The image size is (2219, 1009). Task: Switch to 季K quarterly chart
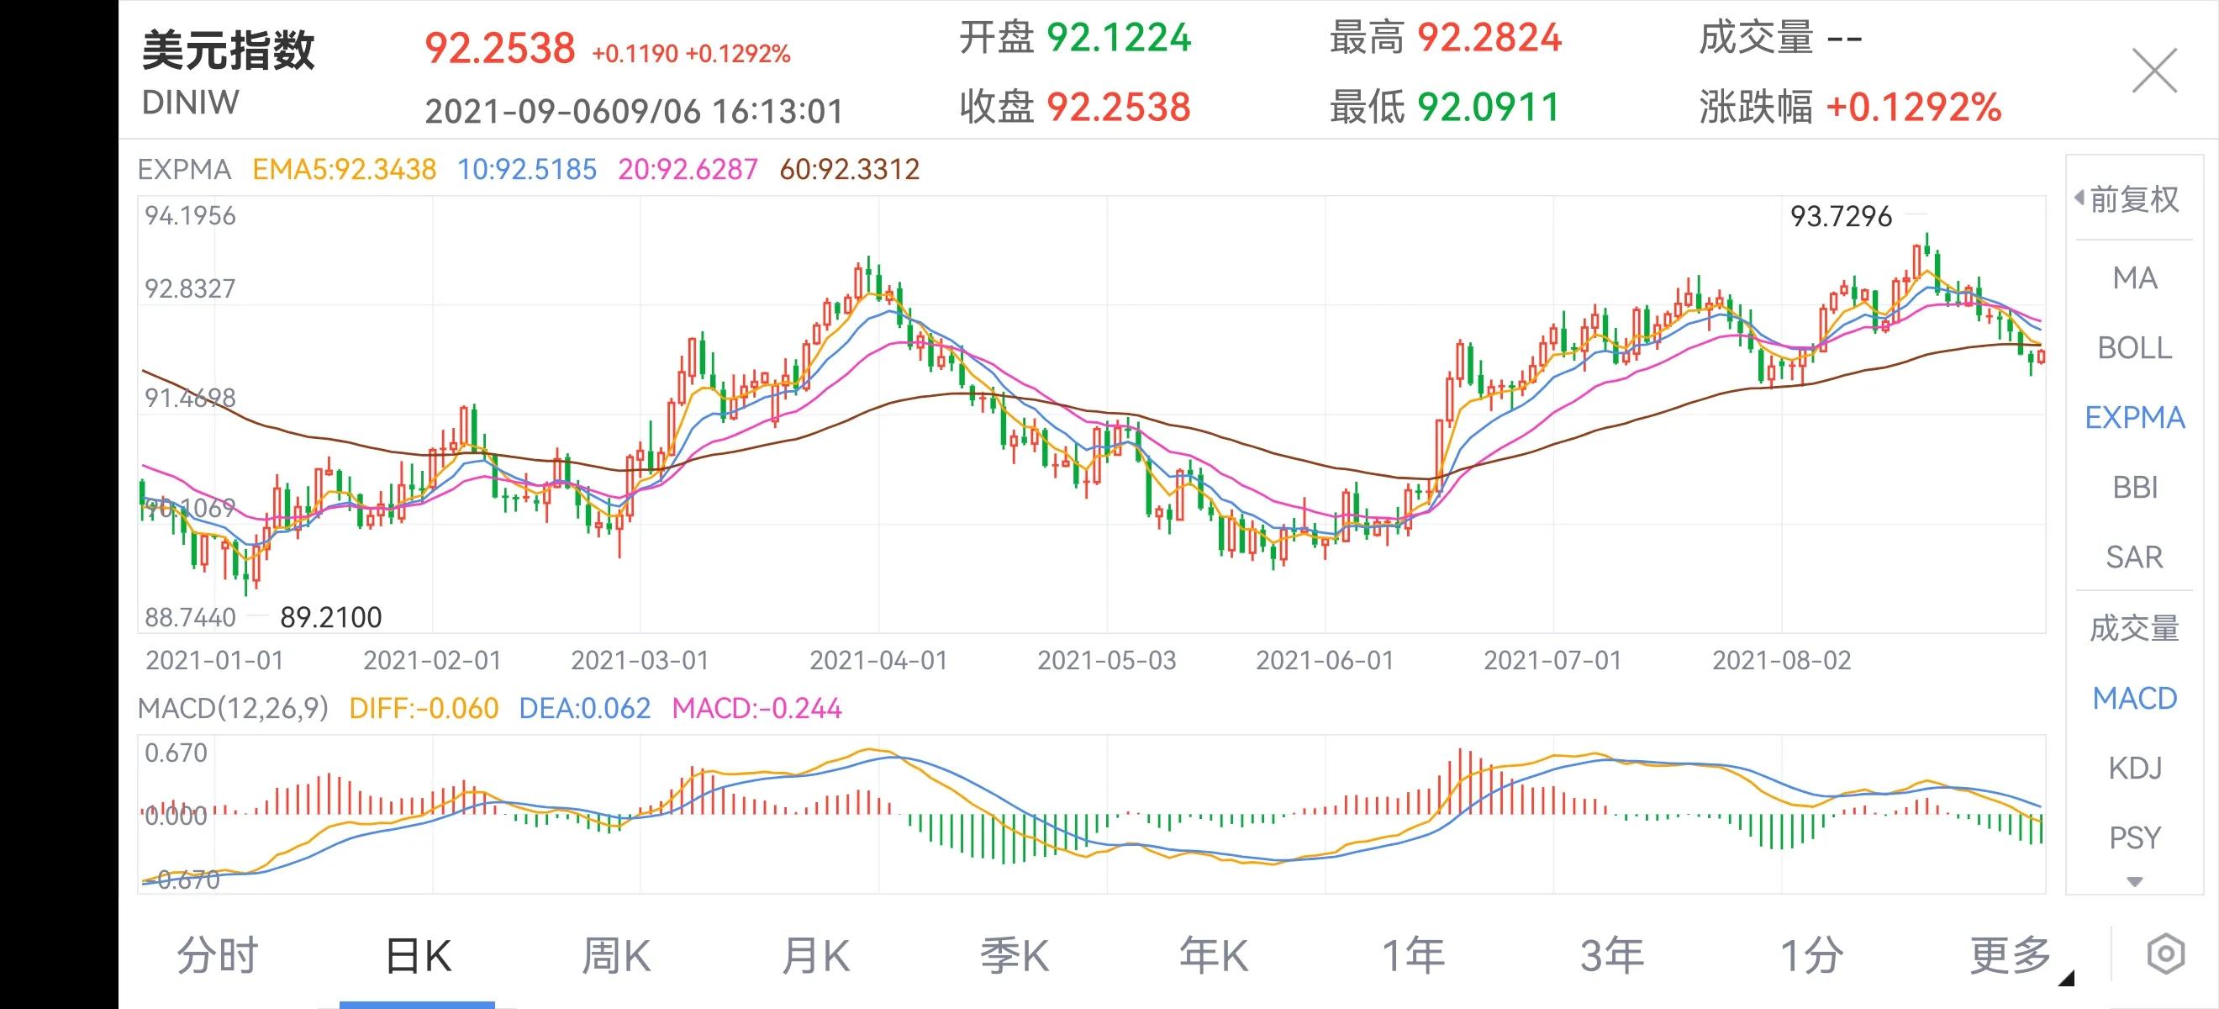(x=1014, y=954)
